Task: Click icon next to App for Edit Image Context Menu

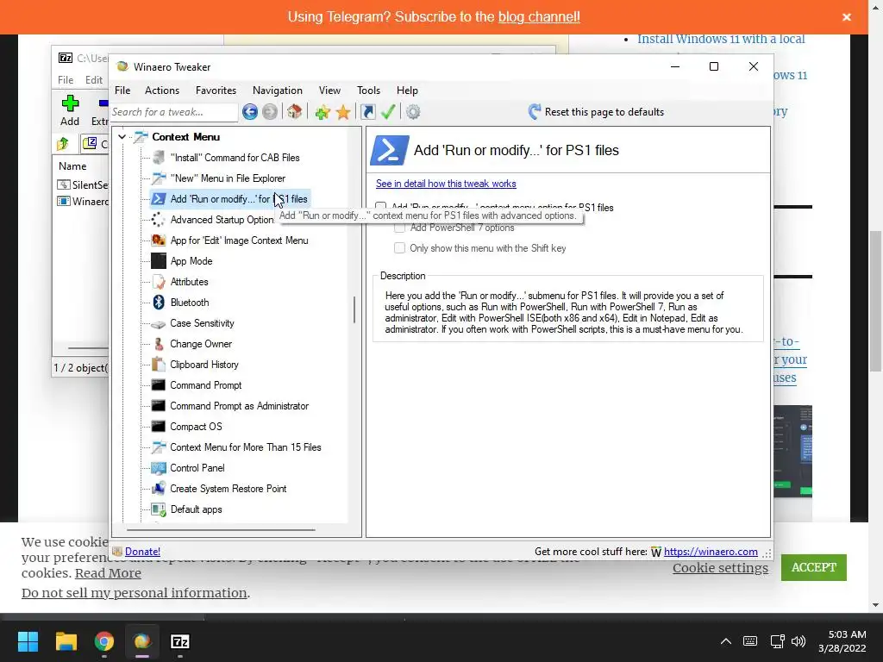Action: [x=159, y=240]
